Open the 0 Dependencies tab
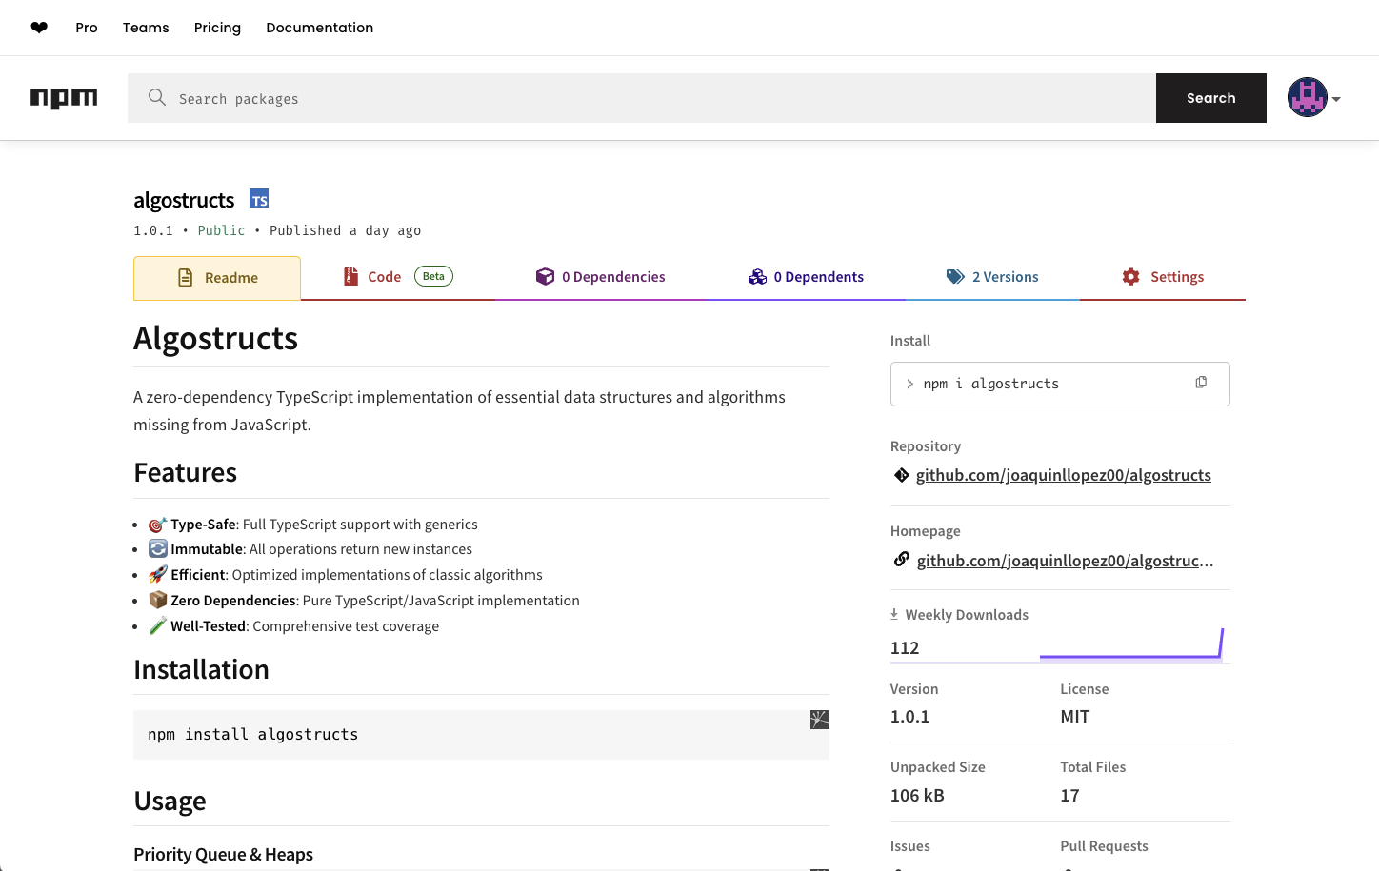The width and height of the screenshot is (1379, 871). 600,277
